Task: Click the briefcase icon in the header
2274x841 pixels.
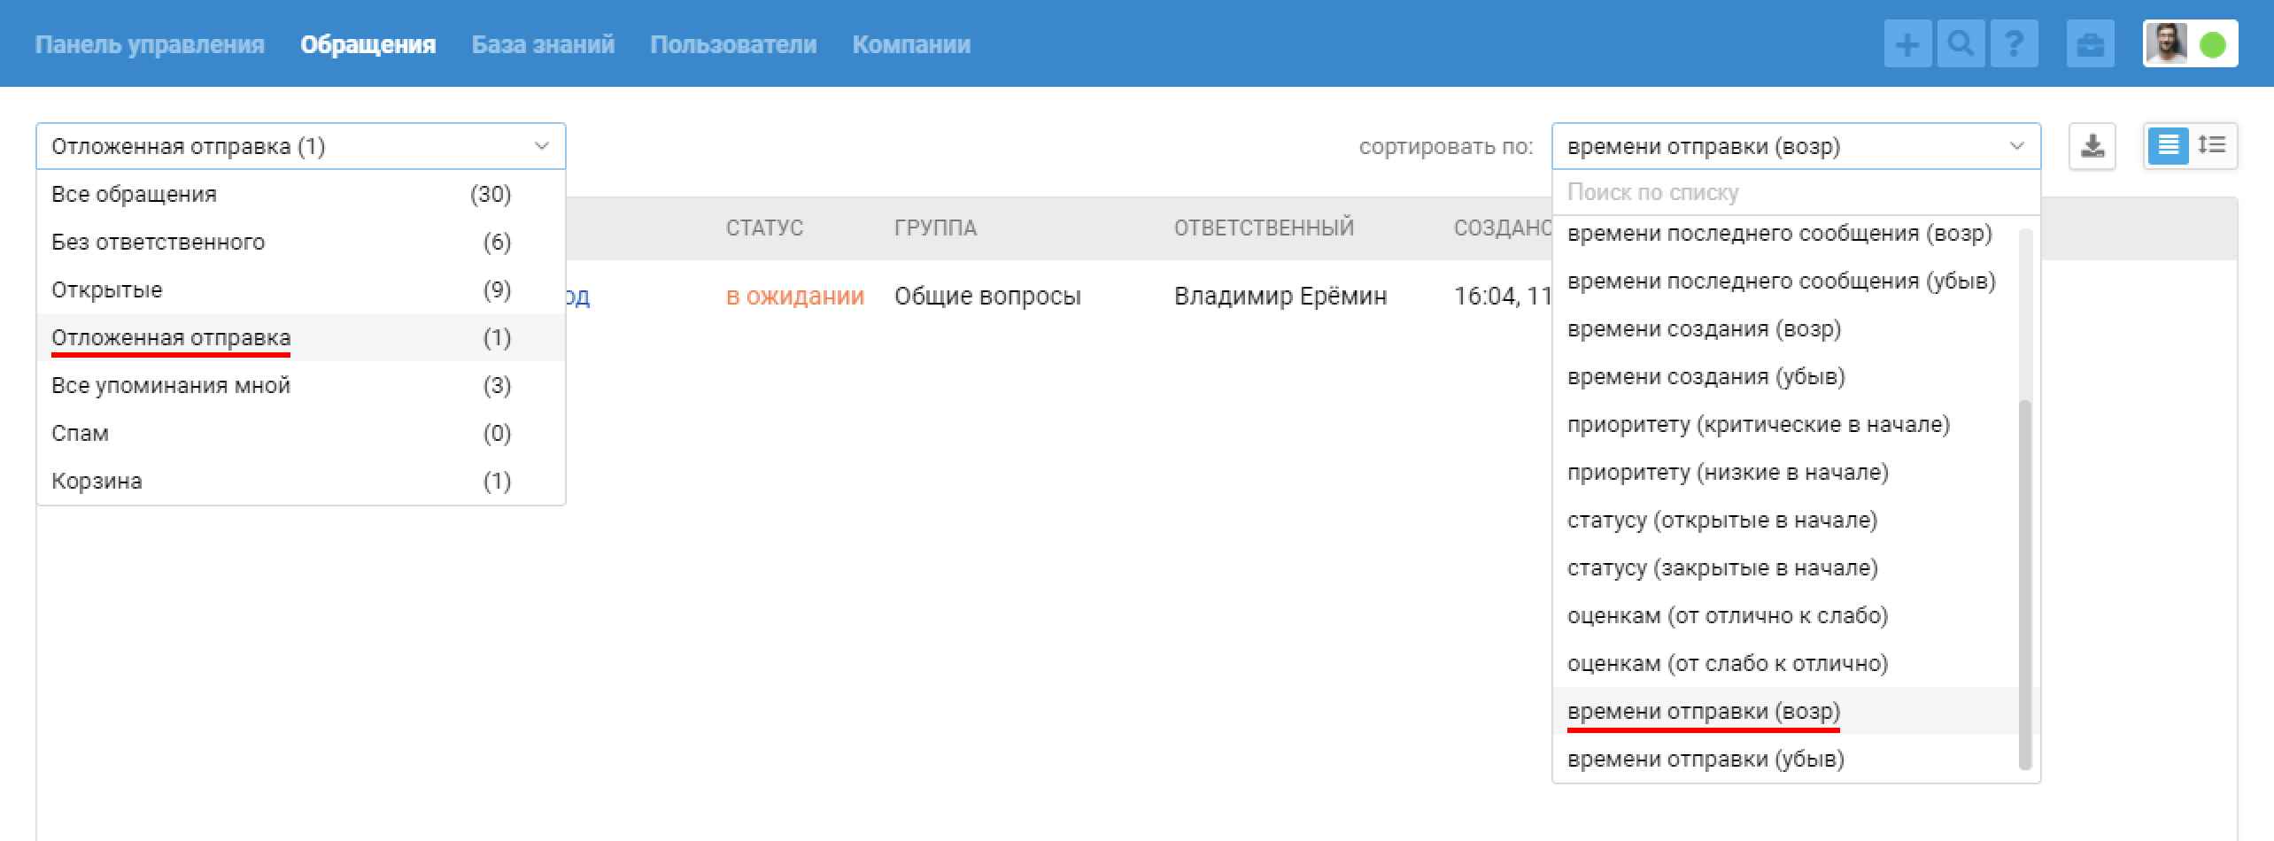Action: click(2091, 44)
